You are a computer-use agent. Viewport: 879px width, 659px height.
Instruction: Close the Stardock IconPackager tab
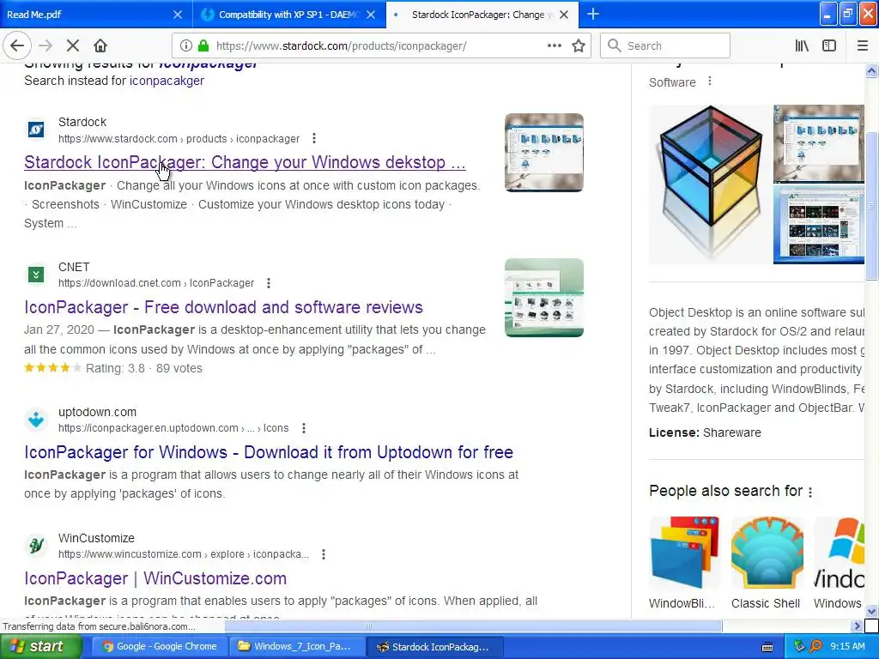pos(564,15)
